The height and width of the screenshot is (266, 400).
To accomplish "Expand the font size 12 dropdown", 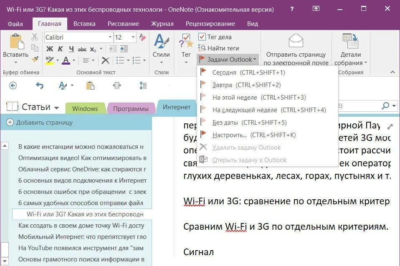I will tap(133, 36).
